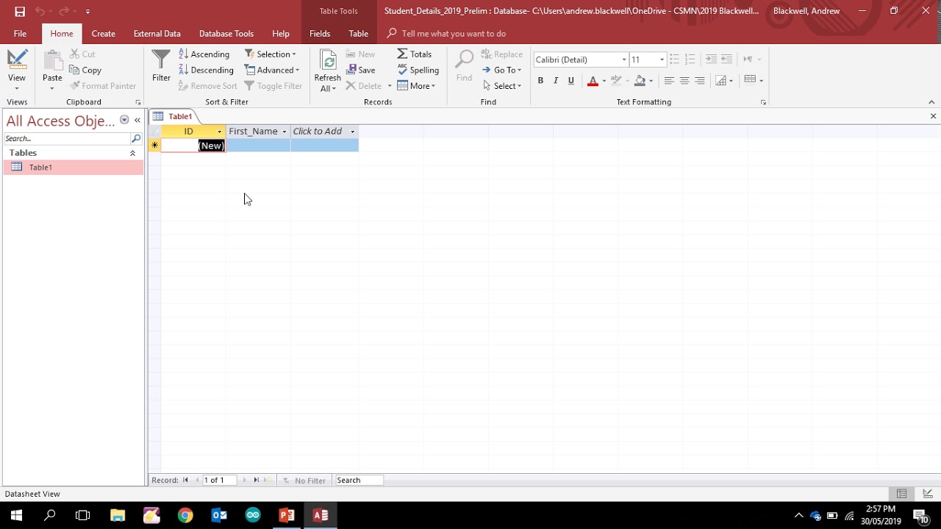Center align text

point(684,80)
